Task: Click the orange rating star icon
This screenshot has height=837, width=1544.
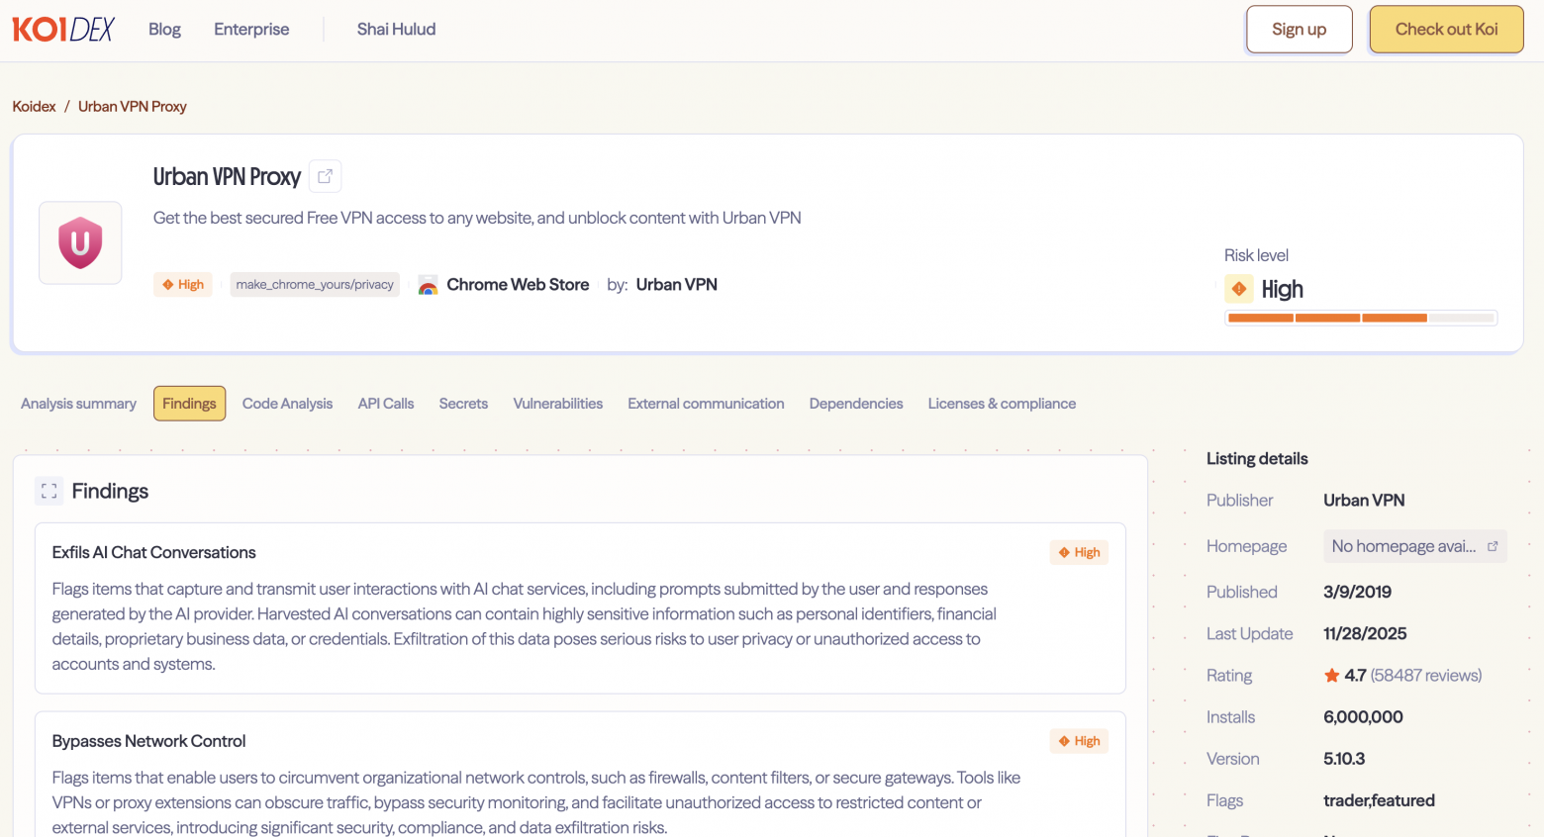Action: 1332,676
